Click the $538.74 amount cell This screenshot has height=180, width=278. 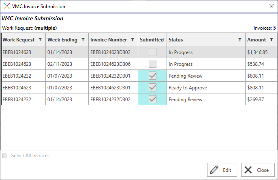(261, 64)
